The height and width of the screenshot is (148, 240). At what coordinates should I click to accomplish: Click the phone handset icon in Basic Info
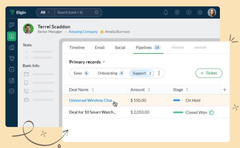(x=26, y=91)
